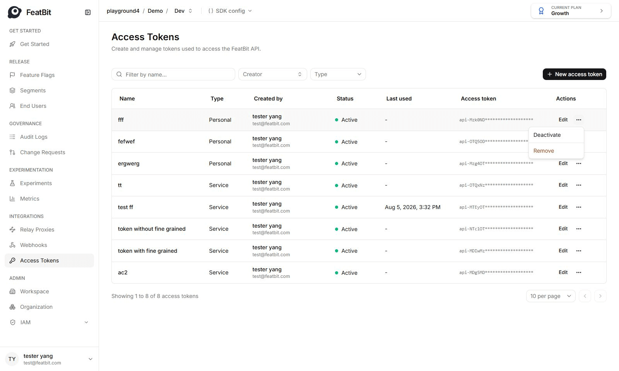Click the more options icon for fff
619x371 pixels.
[579, 120]
